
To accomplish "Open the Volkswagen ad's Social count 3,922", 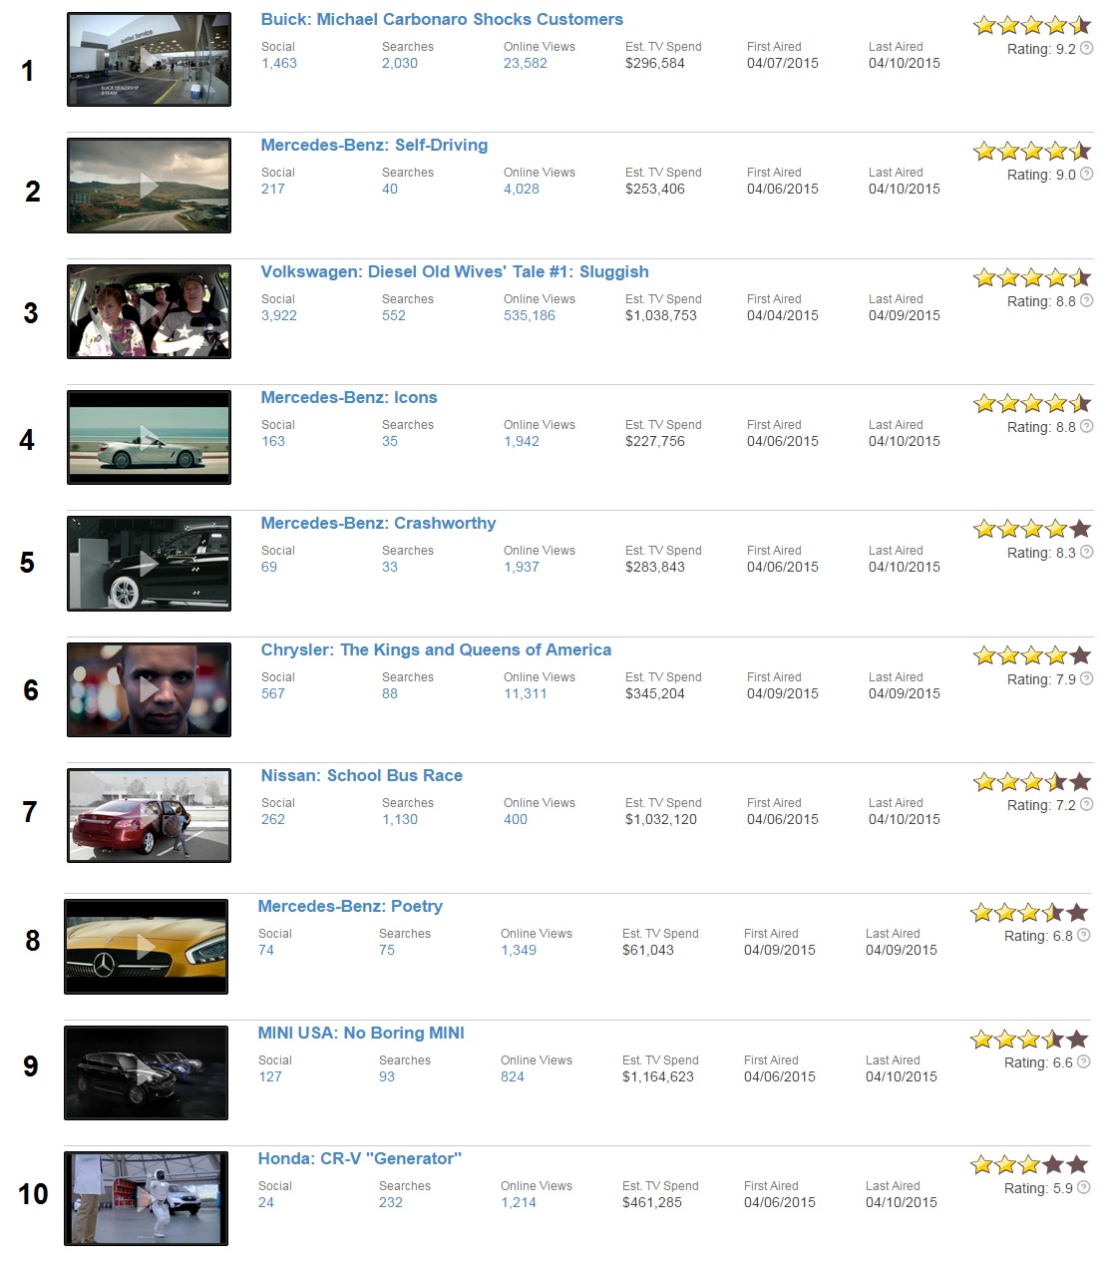I will (x=279, y=315).
